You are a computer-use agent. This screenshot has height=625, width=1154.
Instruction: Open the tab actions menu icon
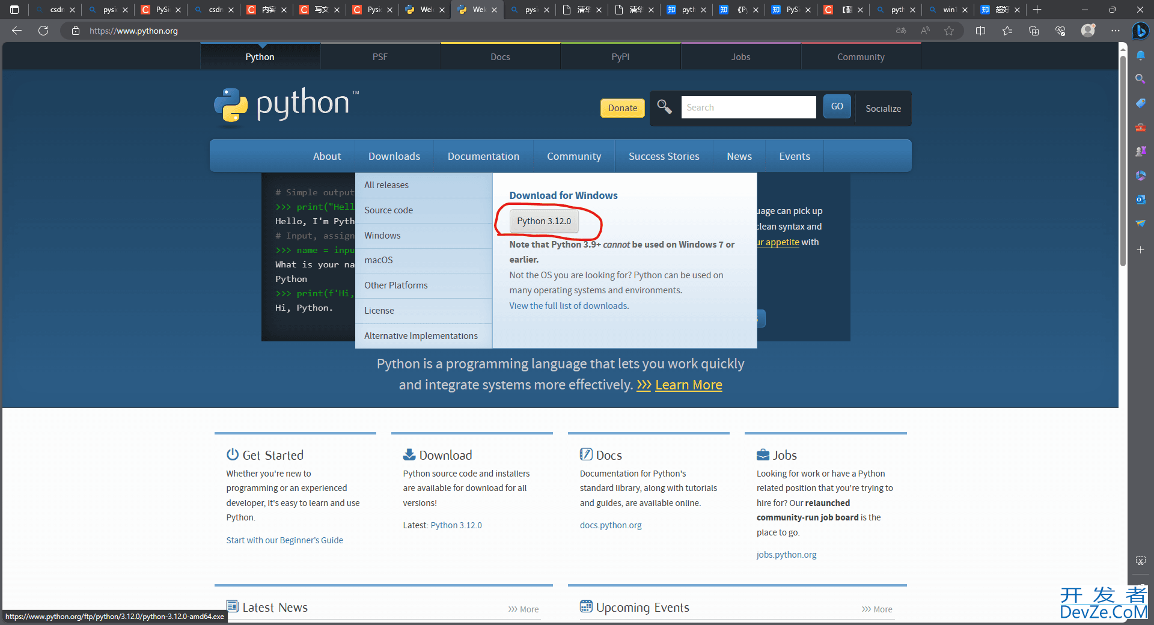click(14, 10)
